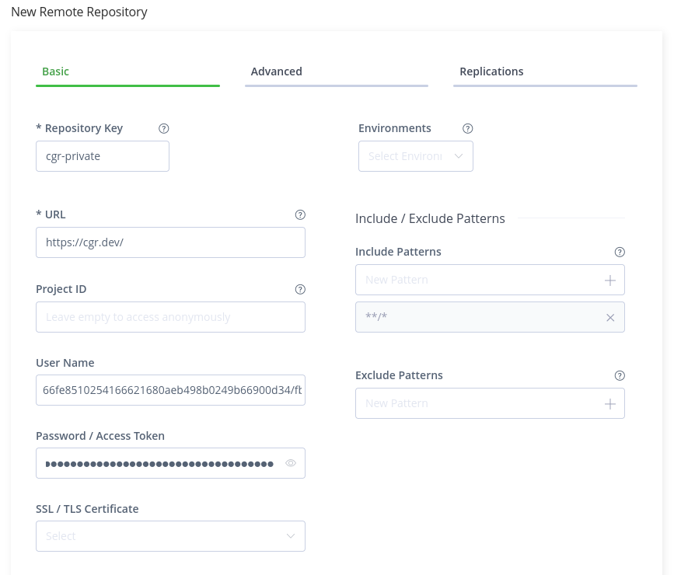Viewport: 674px width, 575px height.
Task: Click the Project ID input field
Action: pyautogui.click(x=170, y=316)
